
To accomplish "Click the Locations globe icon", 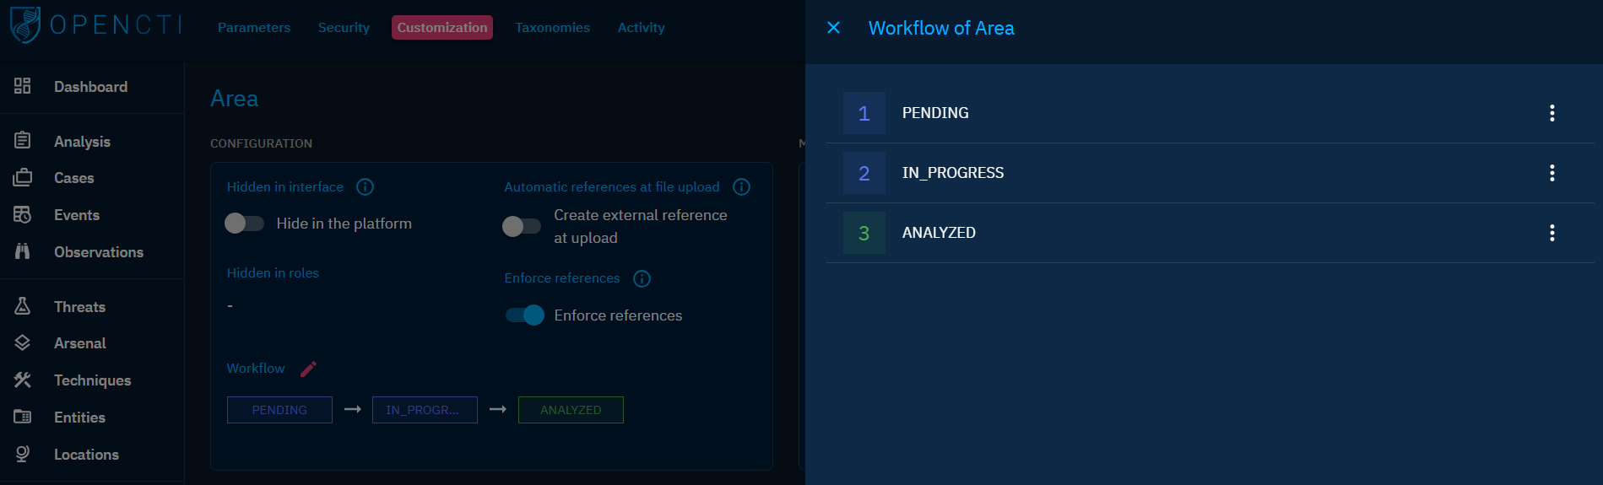I will pyautogui.click(x=23, y=454).
